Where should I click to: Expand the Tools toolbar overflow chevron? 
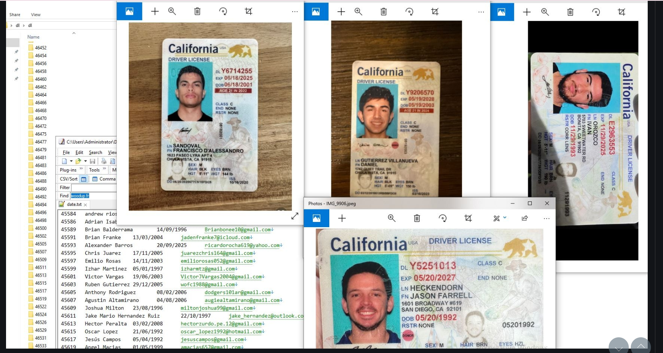[105, 169]
